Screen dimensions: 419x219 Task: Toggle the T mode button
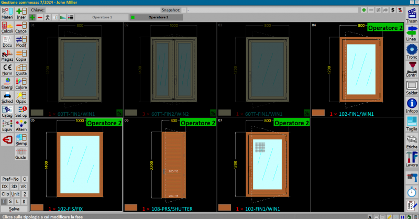point(4,201)
